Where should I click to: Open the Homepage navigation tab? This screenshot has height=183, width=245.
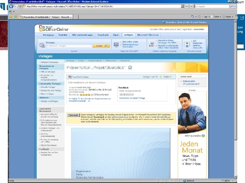(x=48, y=35)
